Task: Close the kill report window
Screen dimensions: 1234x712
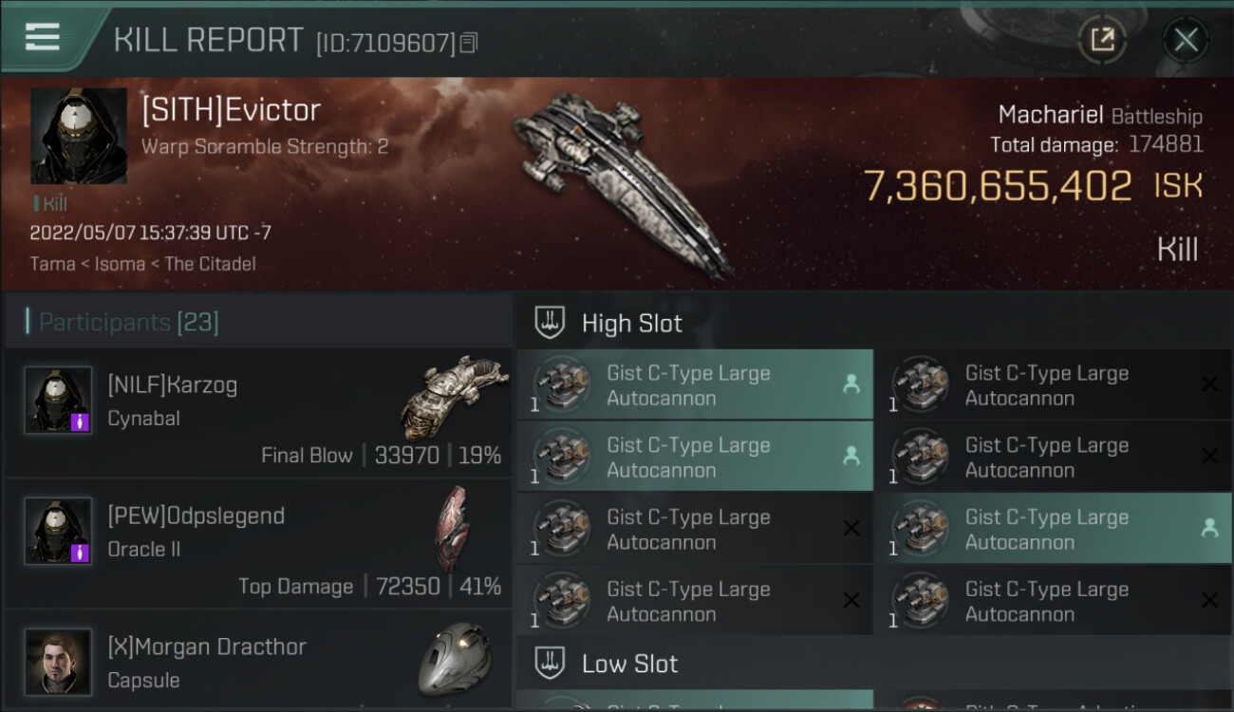Action: [x=1186, y=40]
